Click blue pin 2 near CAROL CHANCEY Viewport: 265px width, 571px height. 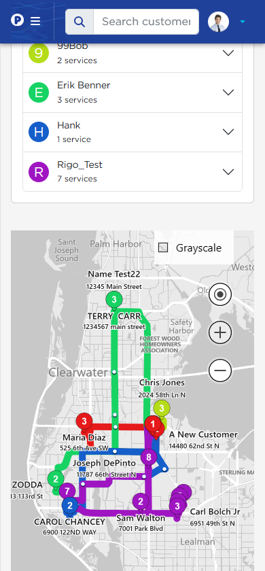pos(70,506)
